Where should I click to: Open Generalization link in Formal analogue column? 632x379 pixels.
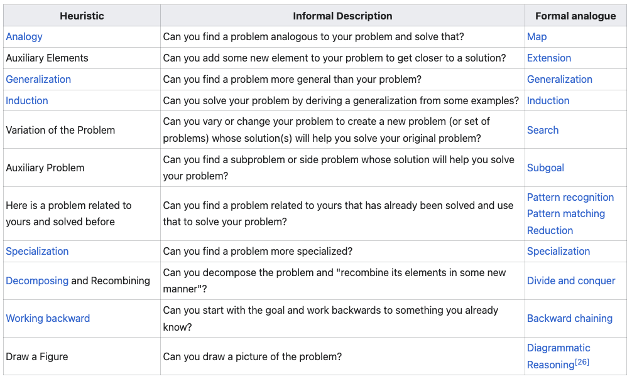560,79
